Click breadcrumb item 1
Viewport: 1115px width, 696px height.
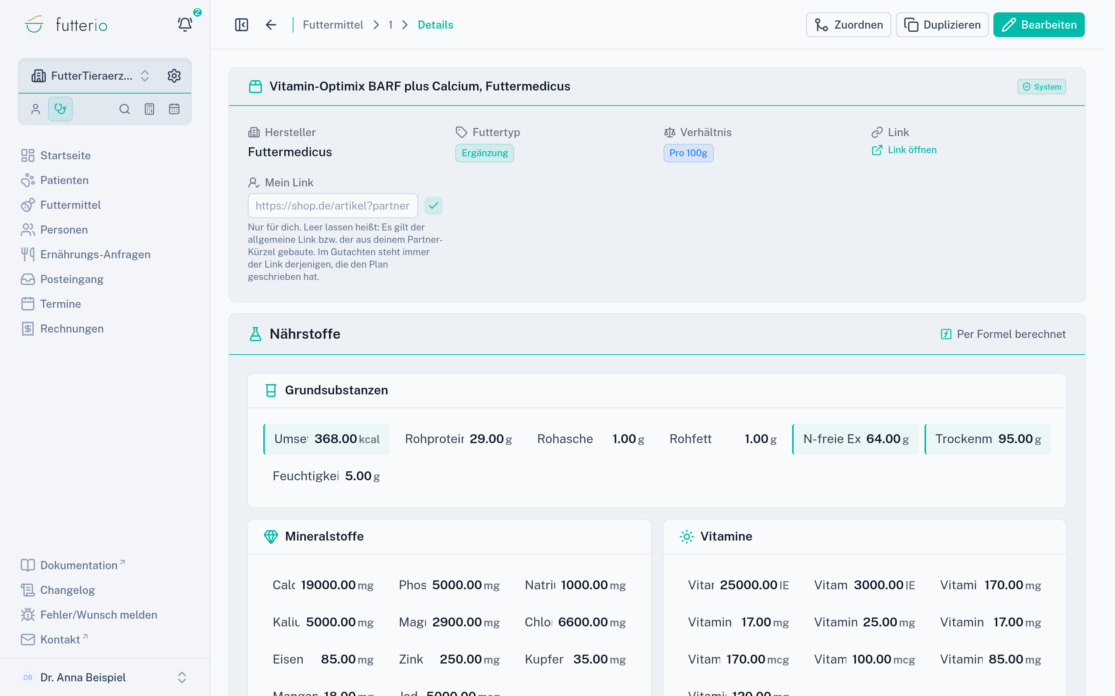(390, 25)
